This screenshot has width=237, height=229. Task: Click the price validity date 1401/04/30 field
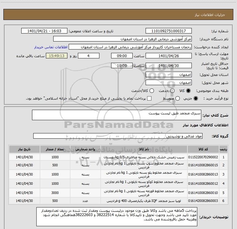tap(169, 65)
